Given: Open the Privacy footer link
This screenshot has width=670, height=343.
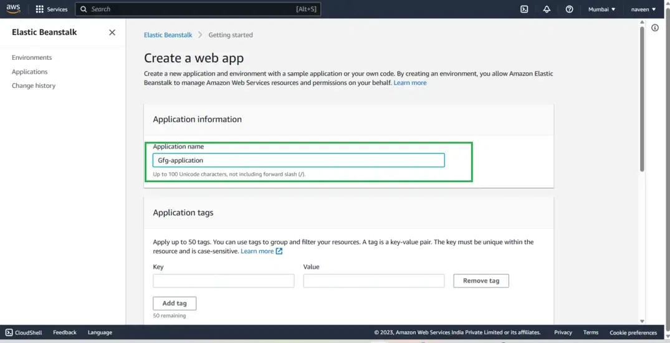Looking at the screenshot, I should 563,332.
